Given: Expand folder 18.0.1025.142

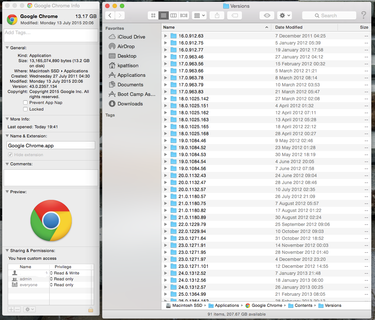Looking at the screenshot, I should tap(165, 99).
